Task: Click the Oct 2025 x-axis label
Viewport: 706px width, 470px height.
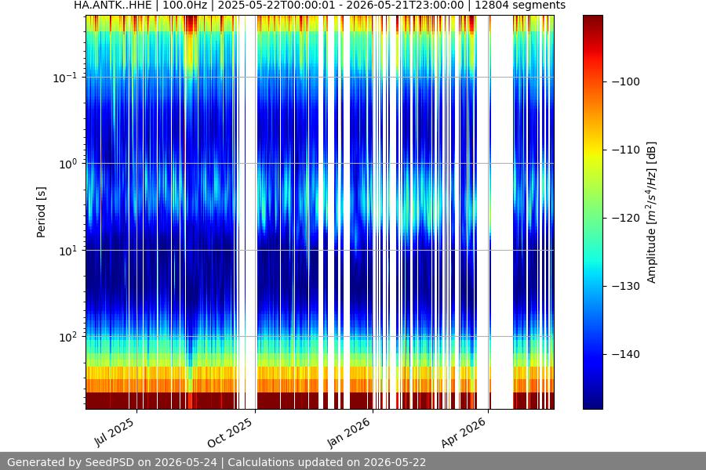Action: [x=230, y=432]
